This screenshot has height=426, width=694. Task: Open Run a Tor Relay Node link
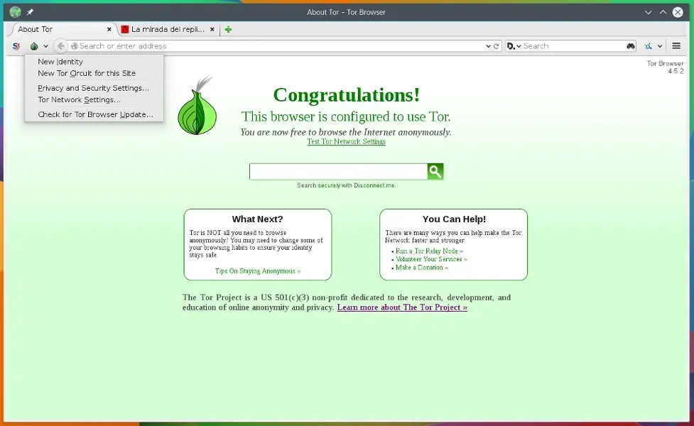click(x=429, y=251)
